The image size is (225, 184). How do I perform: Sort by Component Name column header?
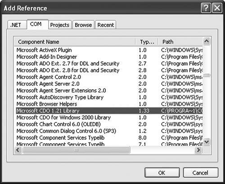pyautogui.click(x=75, y=42)
